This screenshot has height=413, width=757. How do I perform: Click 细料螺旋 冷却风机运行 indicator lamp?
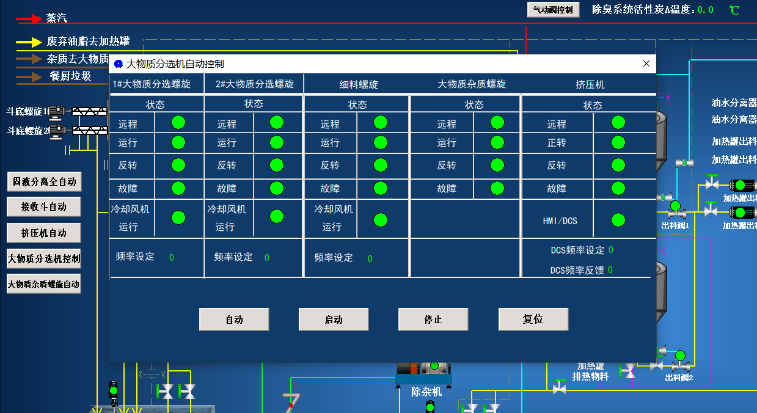pos(381,220)
